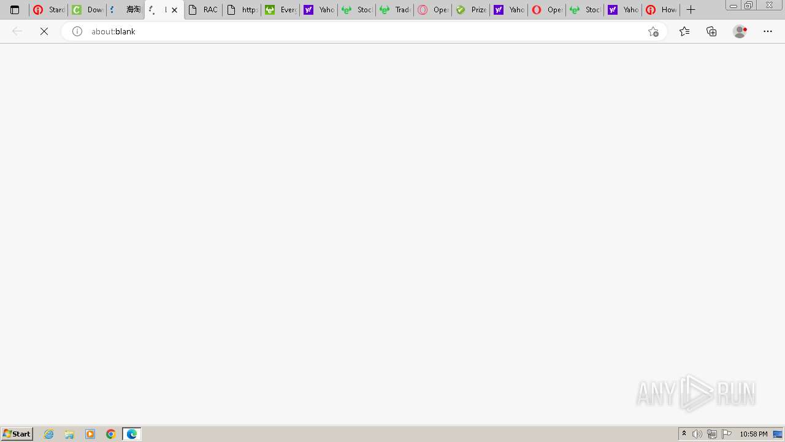Launch Google Chrome from taskbar
The width and height of the screenshot is (785, 442).
111,434
